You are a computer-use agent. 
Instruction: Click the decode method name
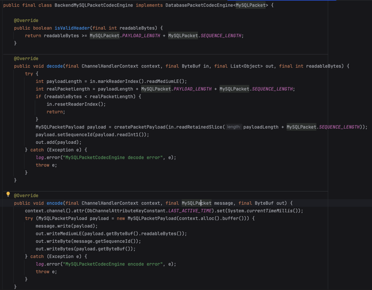point(54,66)
